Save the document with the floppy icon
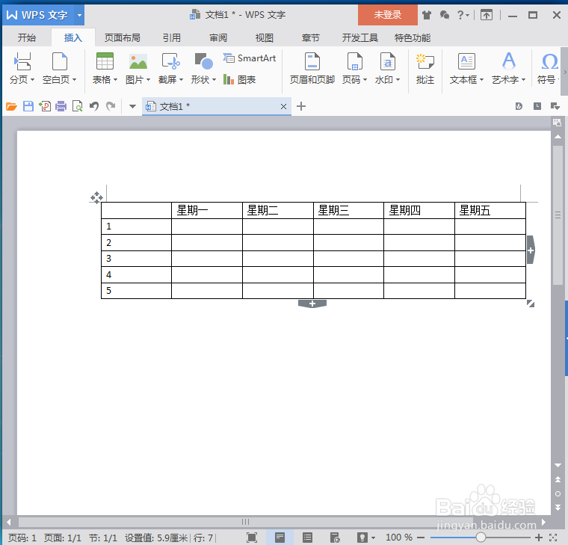 point(28,107)
